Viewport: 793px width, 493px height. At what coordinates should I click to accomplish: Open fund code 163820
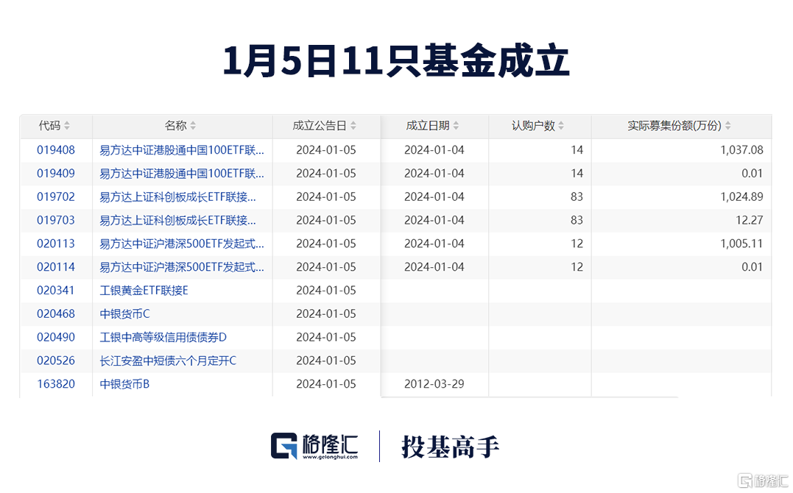(x=56, y=384)
